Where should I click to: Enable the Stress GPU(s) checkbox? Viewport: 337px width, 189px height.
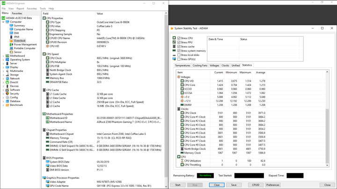(179, 59)
